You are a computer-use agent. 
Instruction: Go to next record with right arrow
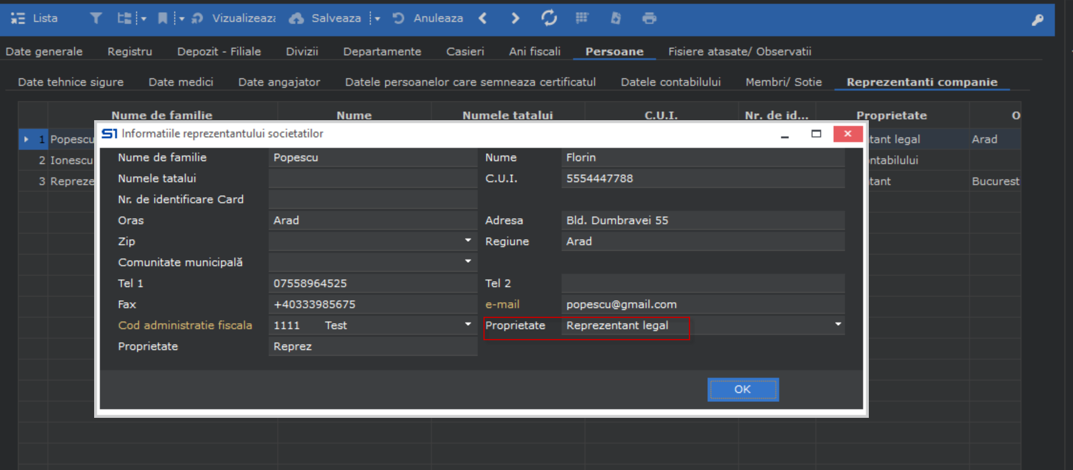pyautogui.click(x=515, y=18)
